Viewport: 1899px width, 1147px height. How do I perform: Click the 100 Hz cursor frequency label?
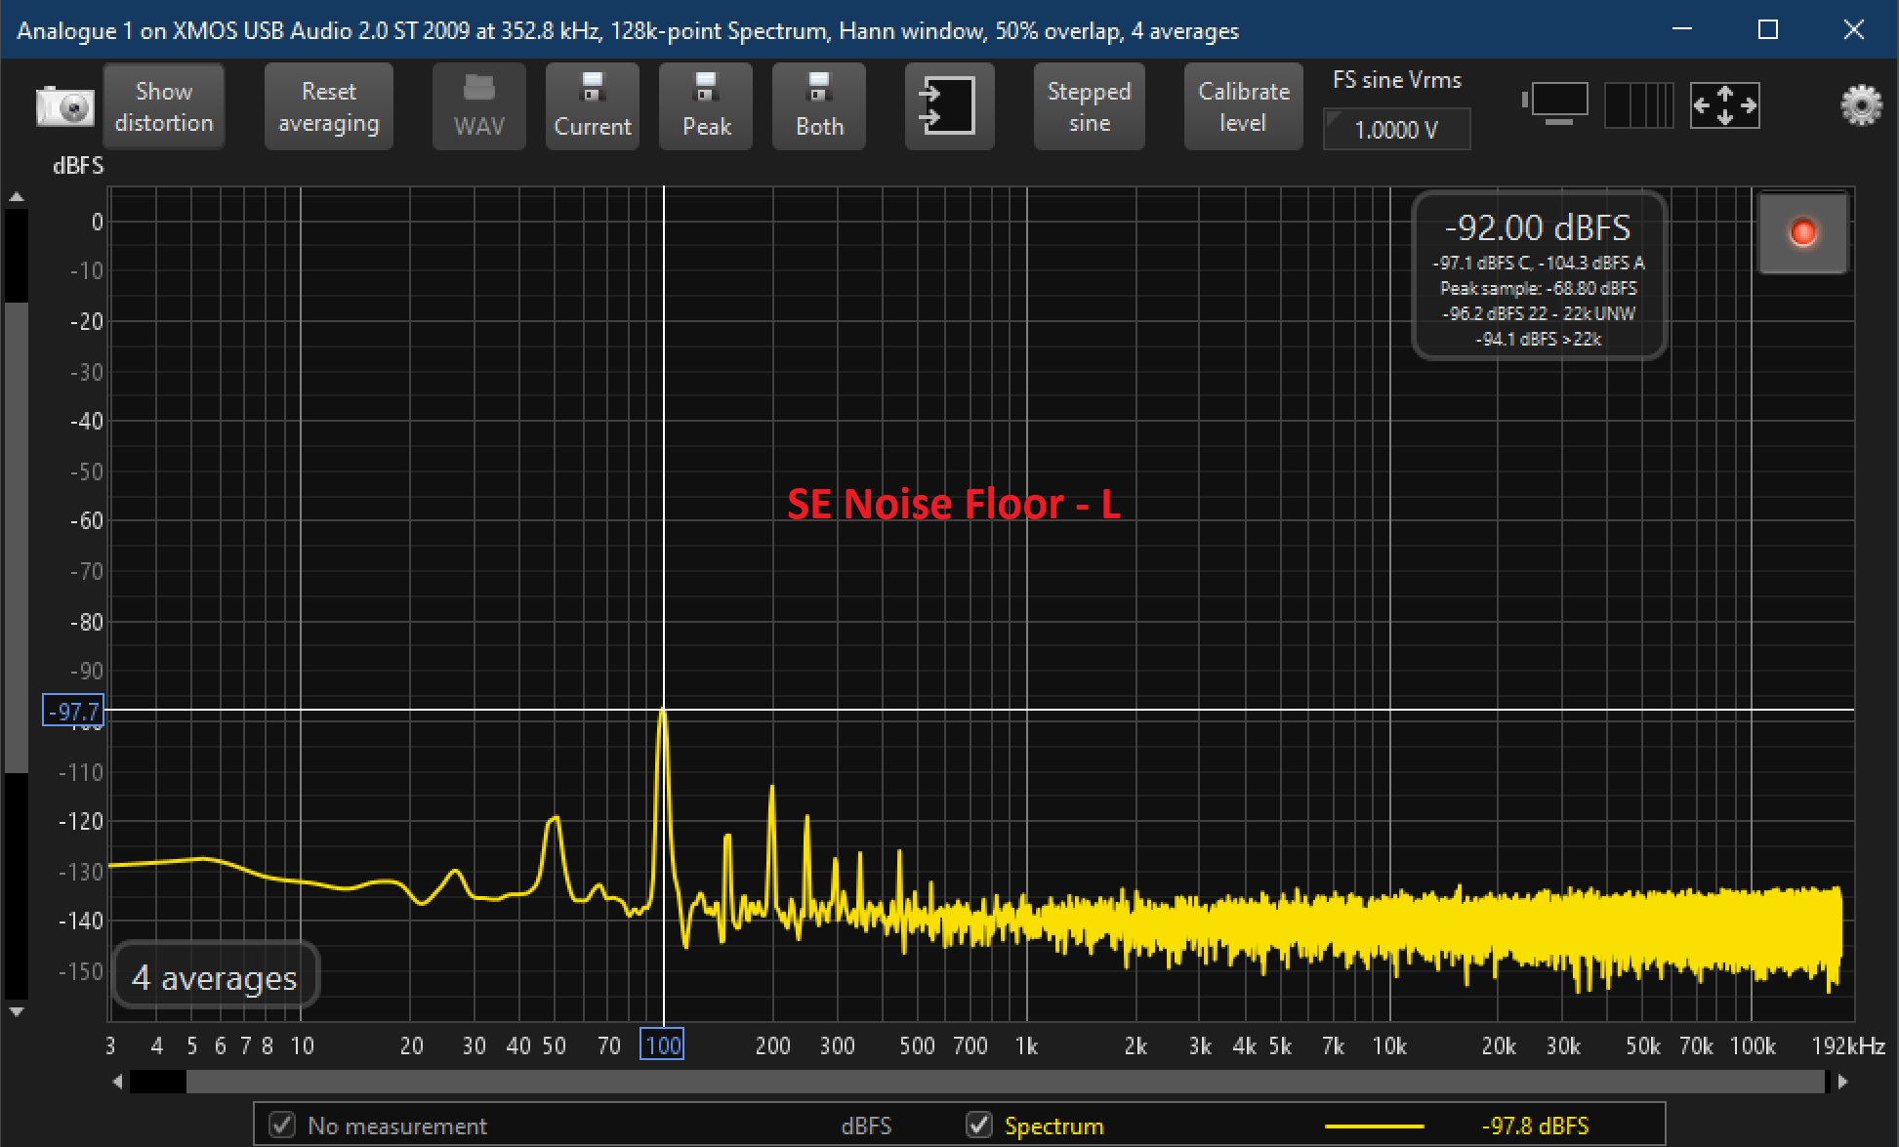[662, 1045]
